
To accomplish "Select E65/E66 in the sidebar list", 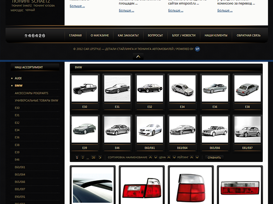I will pos(20,182).
